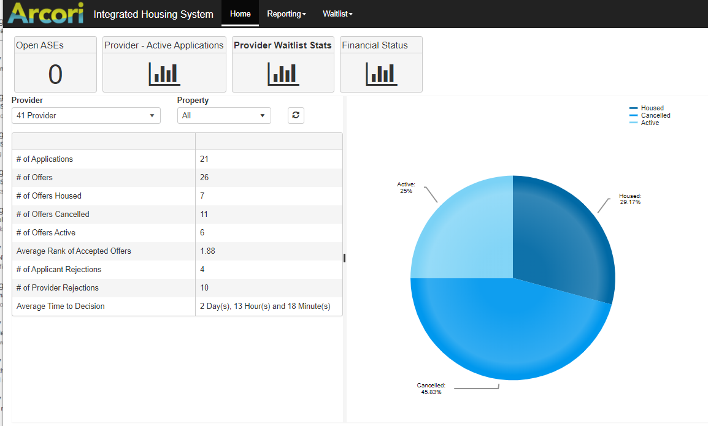Screen dimensions: 708x426
Task: Click the Arcori logo
Action: (45, 13)
